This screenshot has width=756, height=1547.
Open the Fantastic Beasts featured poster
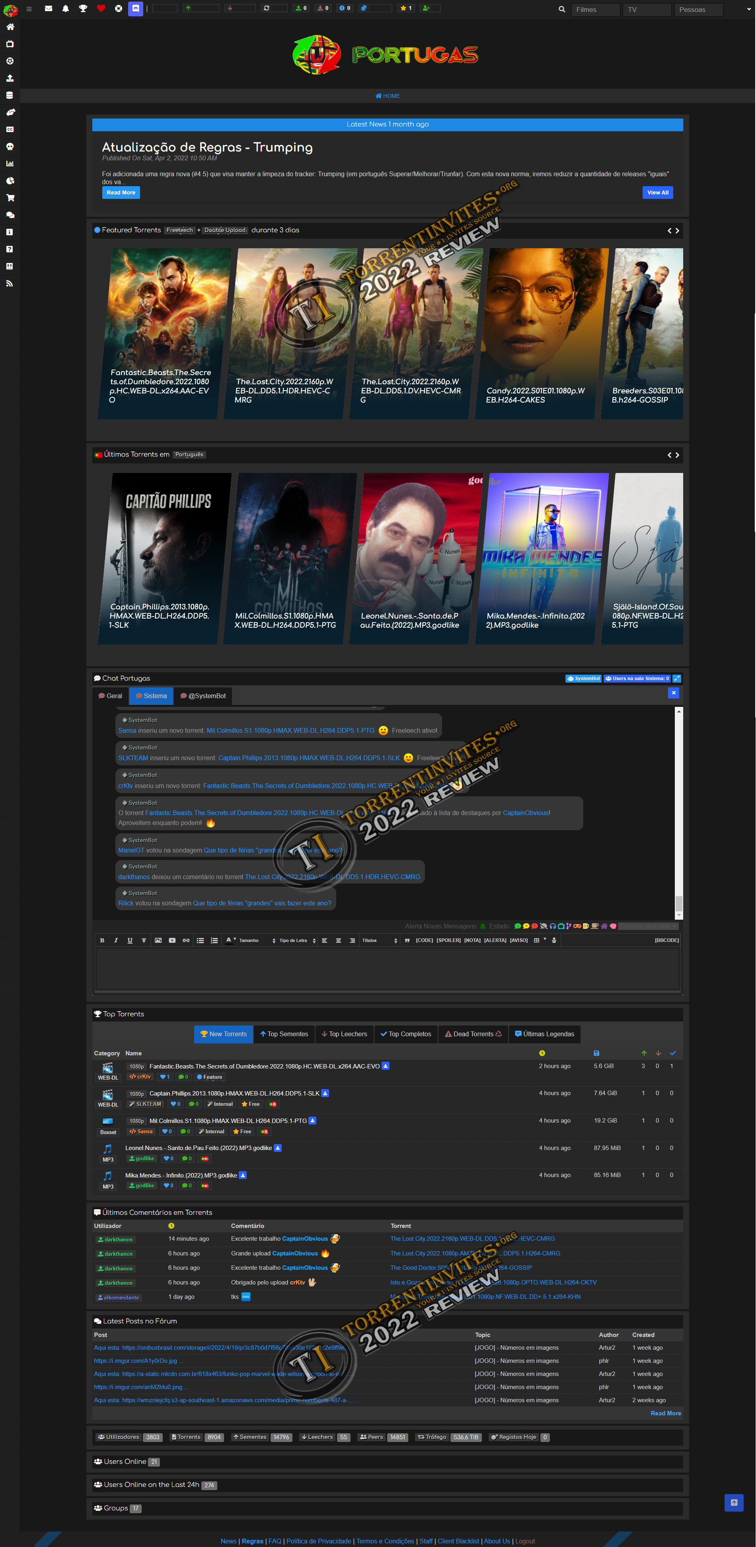(x=164, y=334)
